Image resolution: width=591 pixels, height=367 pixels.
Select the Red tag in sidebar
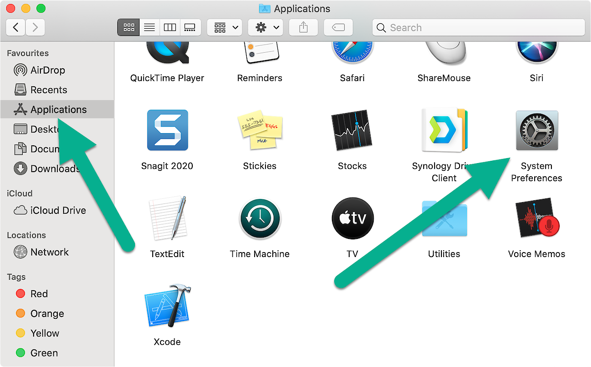[39, 294]
